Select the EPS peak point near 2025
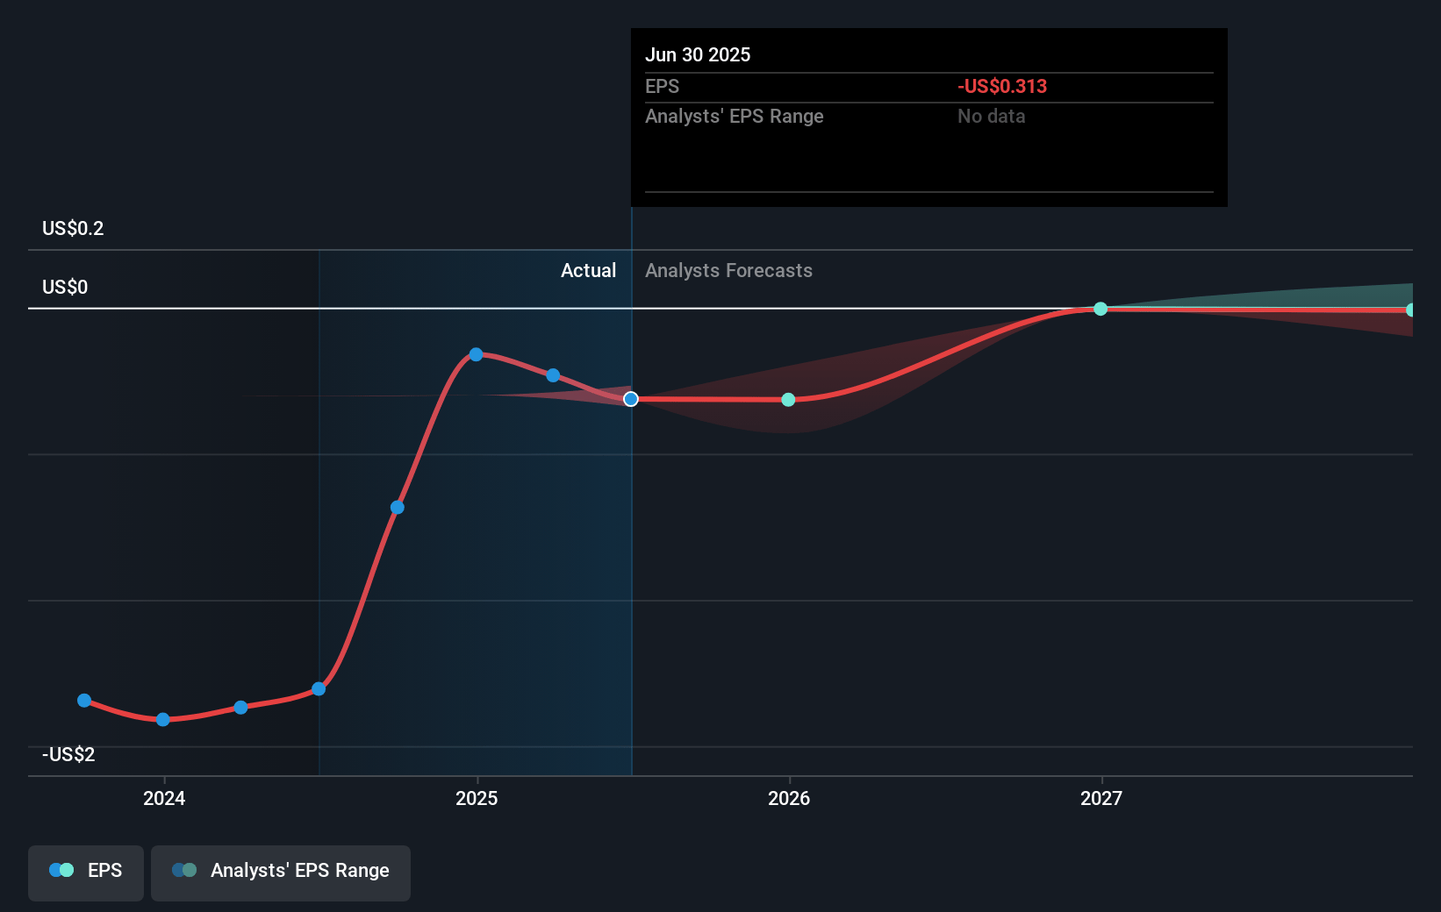Viewport: 1441px width, 912px height. click(476, 354)
